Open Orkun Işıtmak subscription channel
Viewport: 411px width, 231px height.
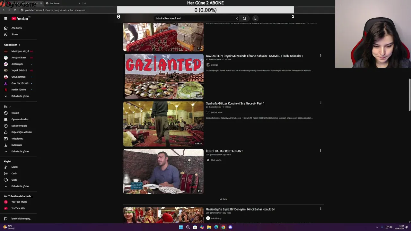click(18, 77)
